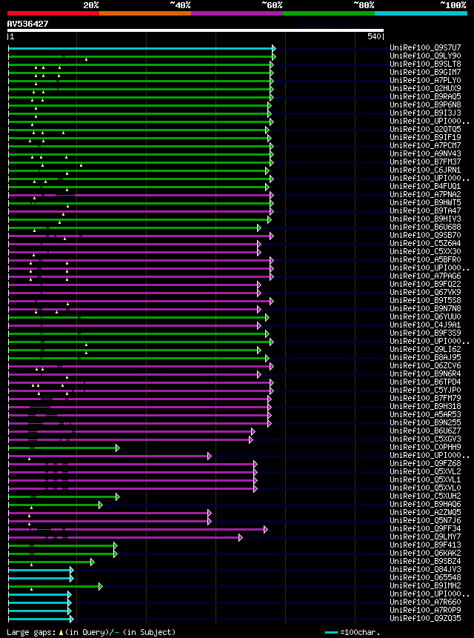Screen dimensions: 474x638
Task: Select the white AV536427 query sequence bar
Action: tap(196, 30)
